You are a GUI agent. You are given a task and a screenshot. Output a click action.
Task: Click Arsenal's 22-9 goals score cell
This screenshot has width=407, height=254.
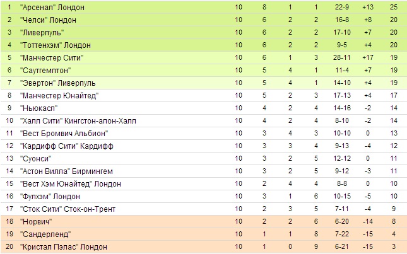pos(342,8)
